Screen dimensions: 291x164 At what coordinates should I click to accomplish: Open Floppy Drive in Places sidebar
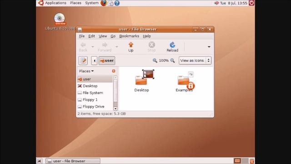[x=95, y=107]
